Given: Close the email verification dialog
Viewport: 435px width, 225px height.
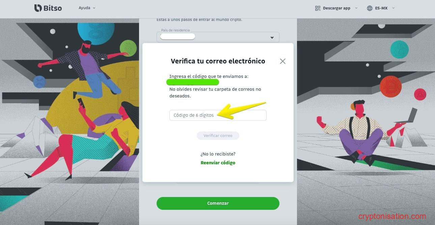Looking at the screenshot, I should click(x=283, y=61).
